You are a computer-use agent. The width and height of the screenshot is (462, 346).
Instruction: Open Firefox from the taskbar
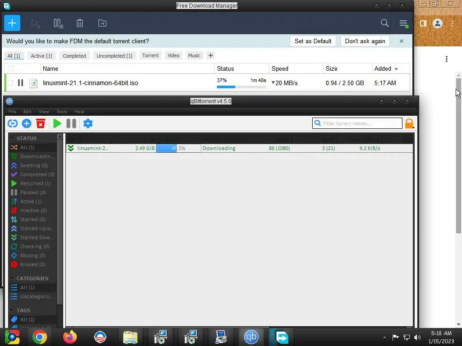[x=70, y=337]
